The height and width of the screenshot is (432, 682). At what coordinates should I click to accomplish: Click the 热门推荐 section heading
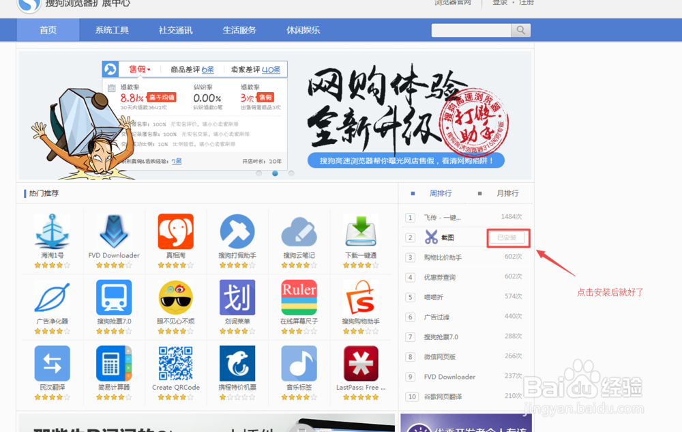(x=44, y=193)
